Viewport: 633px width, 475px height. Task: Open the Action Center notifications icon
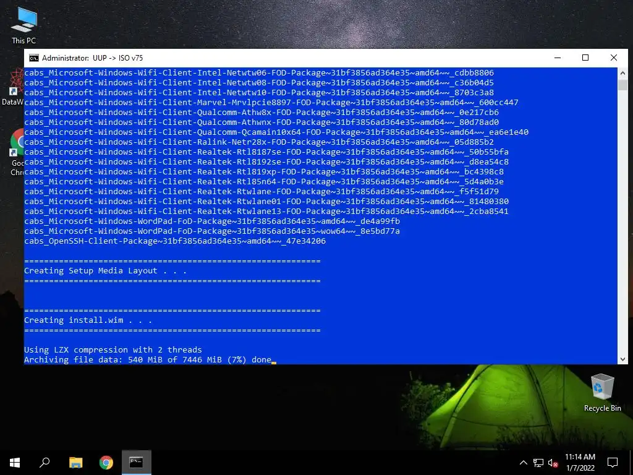[613, 463]
